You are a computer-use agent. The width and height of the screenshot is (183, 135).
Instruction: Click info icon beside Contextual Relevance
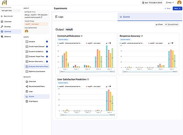point(82,36)
